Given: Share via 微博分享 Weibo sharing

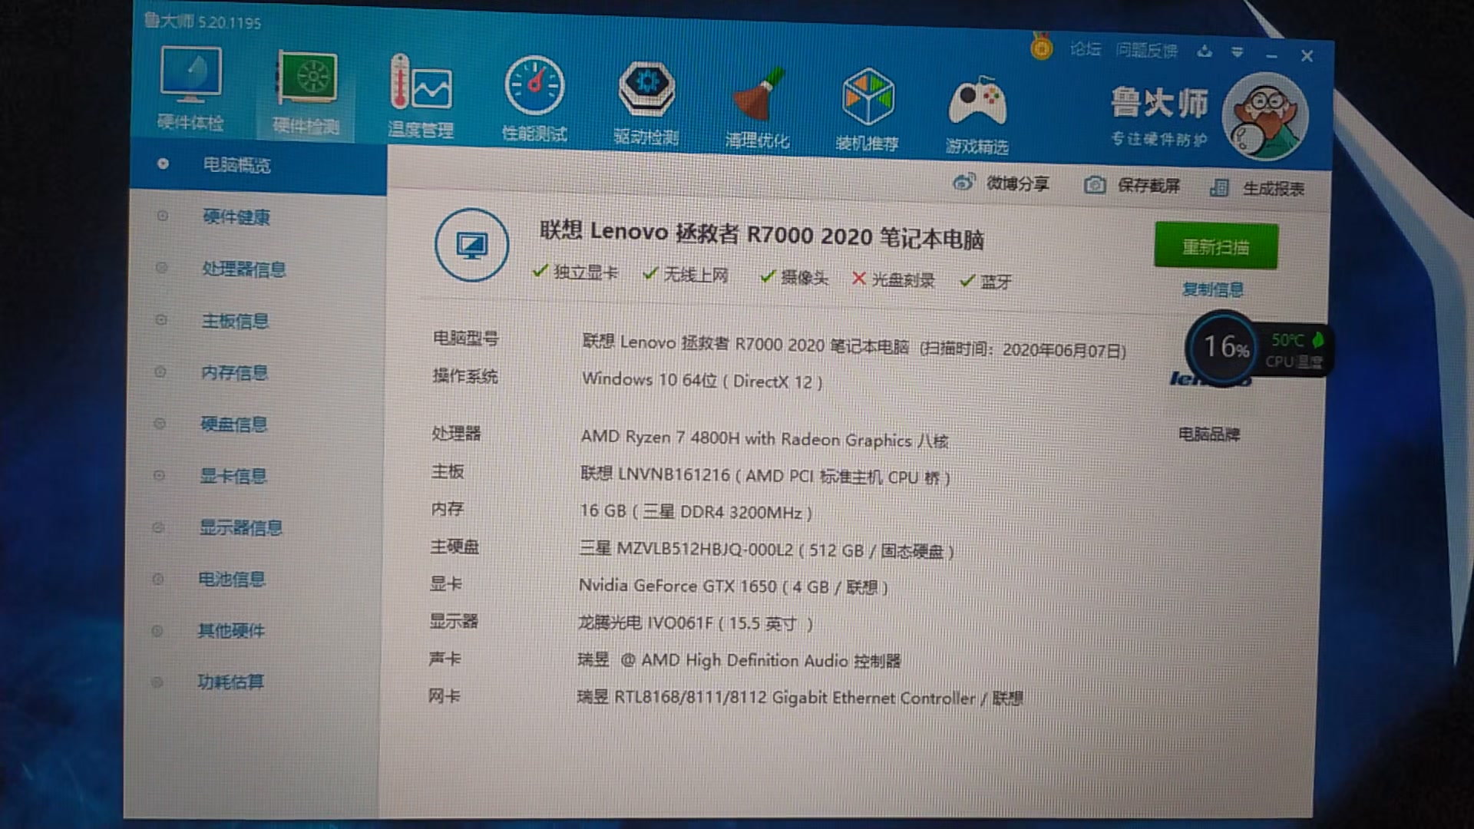Looking at the screenshot, I should point(1000,183).
